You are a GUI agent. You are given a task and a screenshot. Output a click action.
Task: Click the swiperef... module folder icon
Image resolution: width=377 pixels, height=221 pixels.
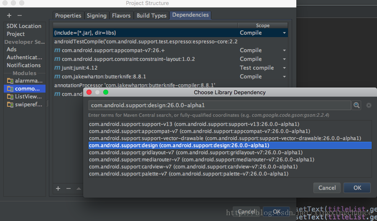coord(10,105)
